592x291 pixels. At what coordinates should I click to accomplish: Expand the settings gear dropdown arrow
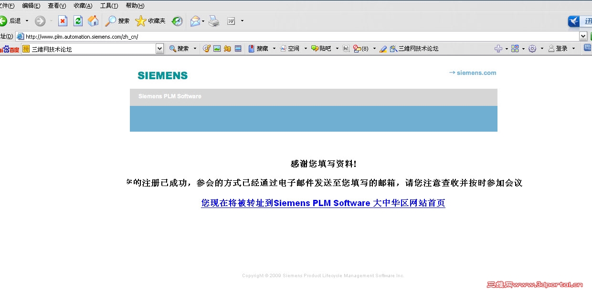(x=542, y=49)
